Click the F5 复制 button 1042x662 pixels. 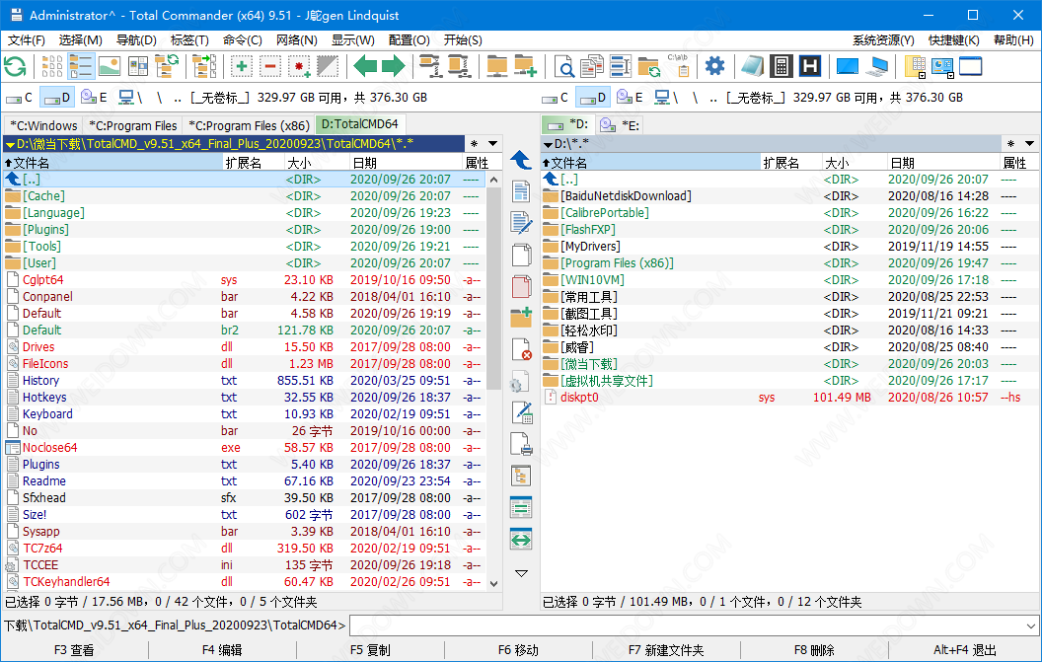pyautogui.click(x=371, y=650)
